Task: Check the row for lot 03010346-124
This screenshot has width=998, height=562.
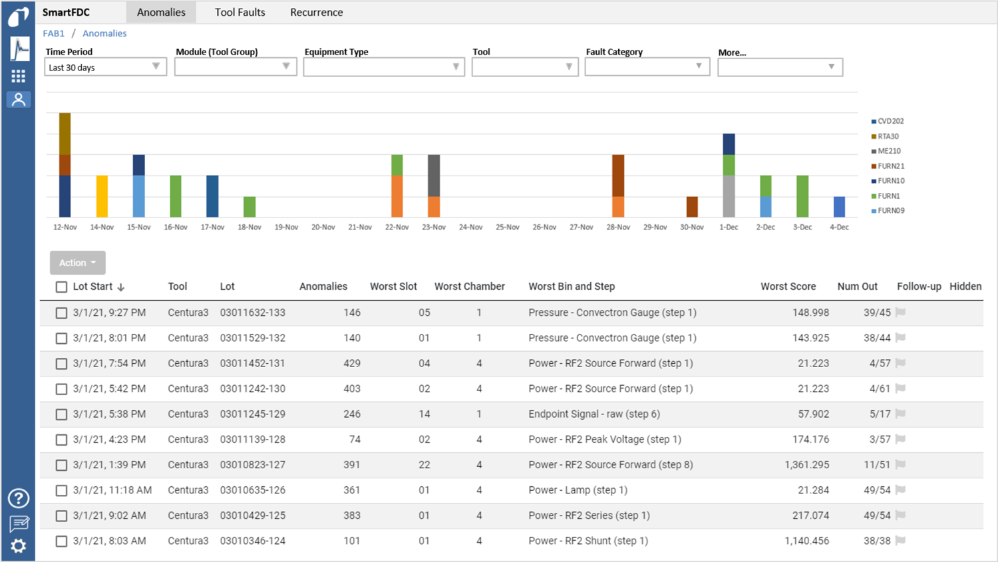Action: click(61, 541)
